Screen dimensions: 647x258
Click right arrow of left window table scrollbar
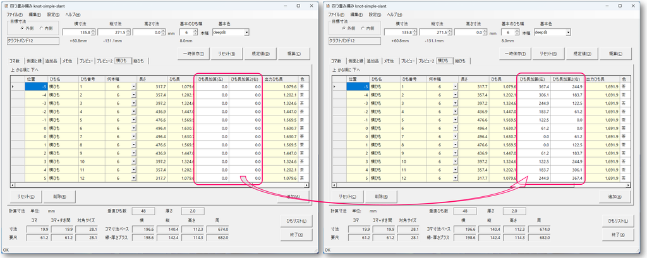[306, 185]
